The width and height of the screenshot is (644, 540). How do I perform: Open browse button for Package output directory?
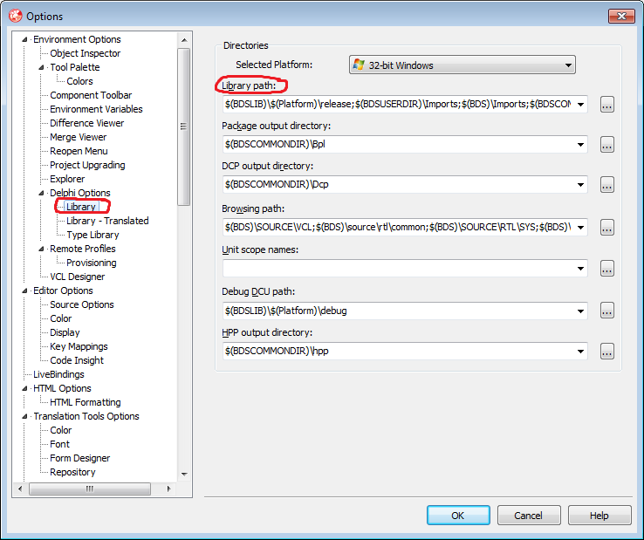pyautogui.click(x=606, y=145)
